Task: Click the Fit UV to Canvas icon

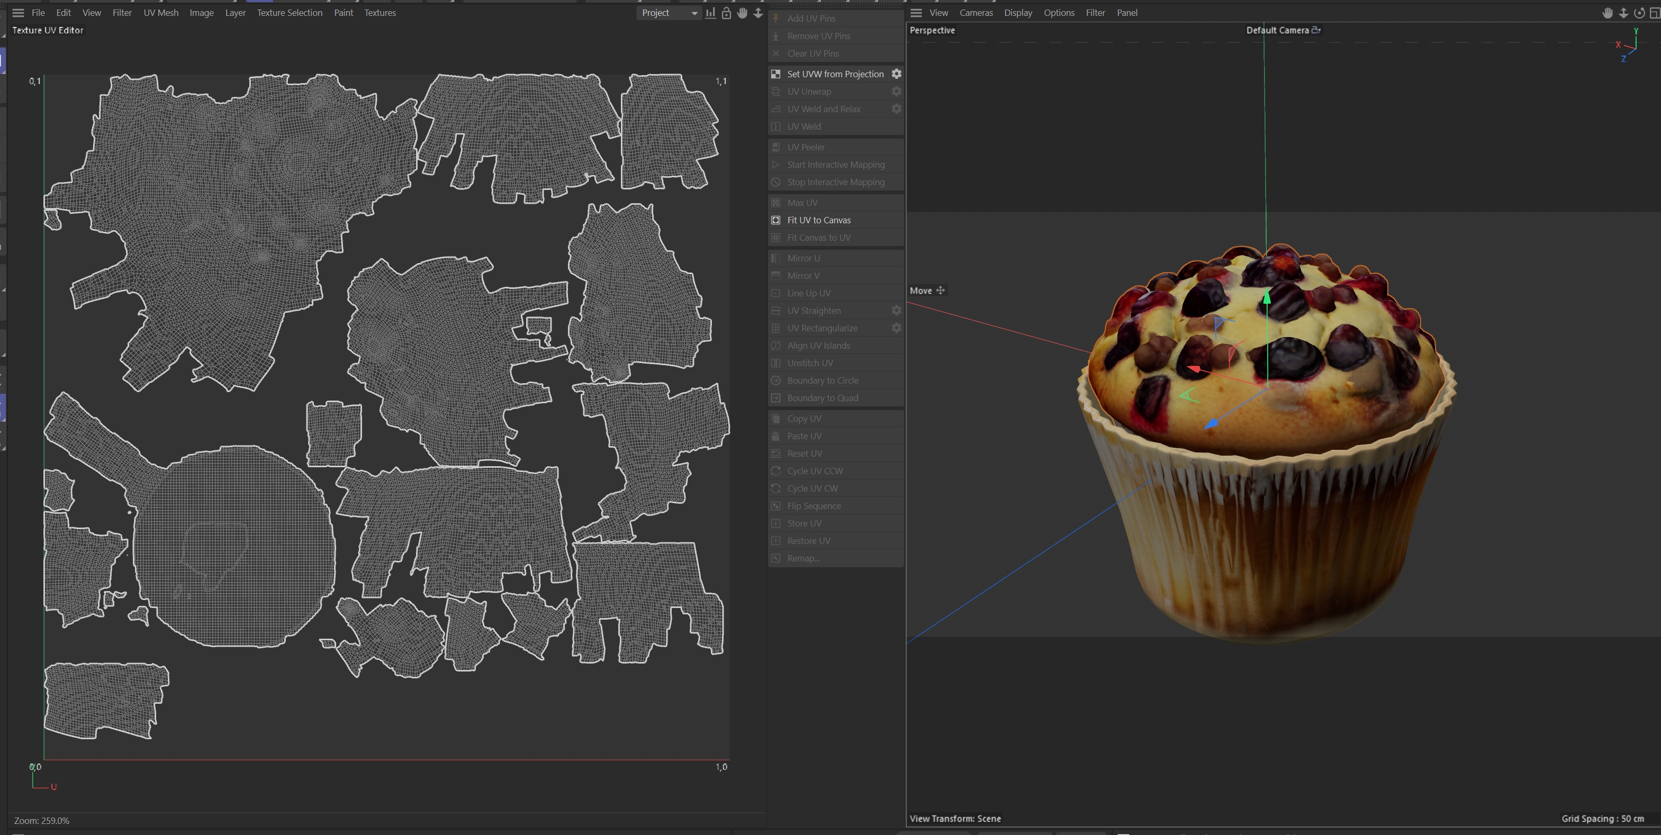Action: [775, 220]
